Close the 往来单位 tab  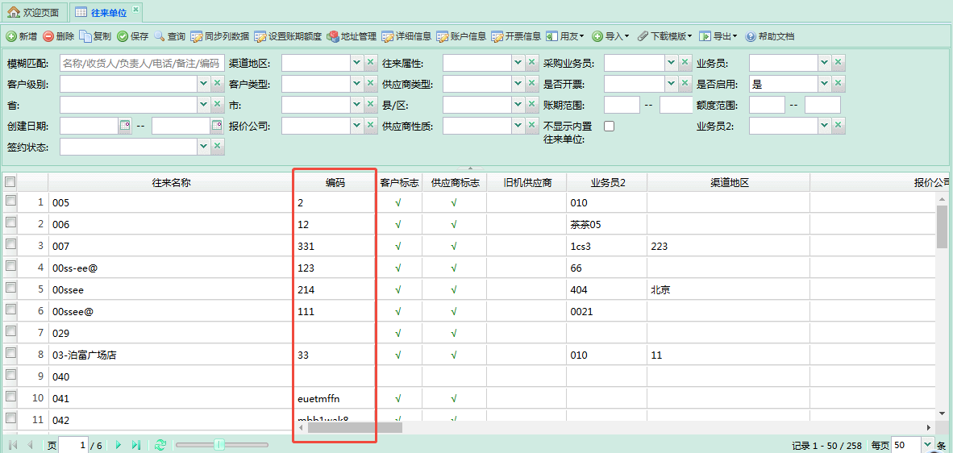tap(135, 10)
